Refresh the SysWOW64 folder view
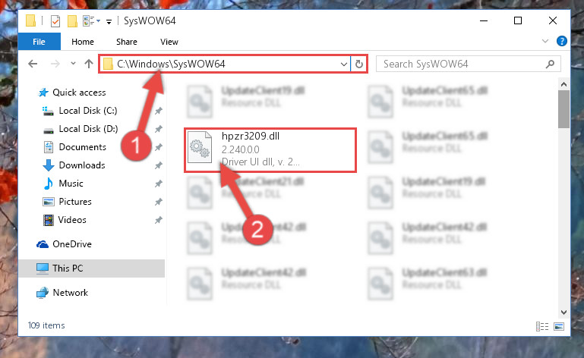584x358 pixels. point(358,64)
